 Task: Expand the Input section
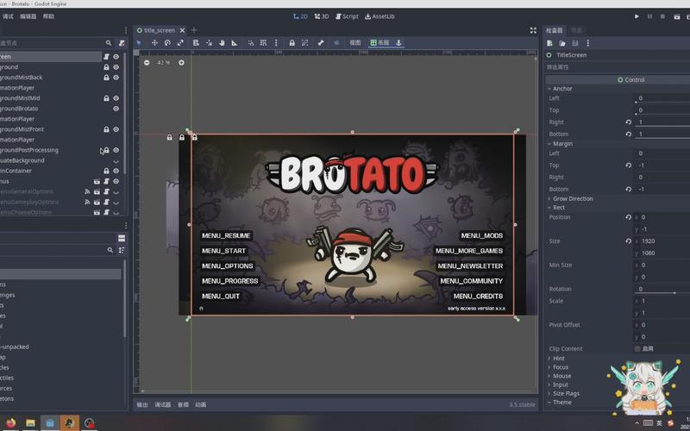pos(557,384)
